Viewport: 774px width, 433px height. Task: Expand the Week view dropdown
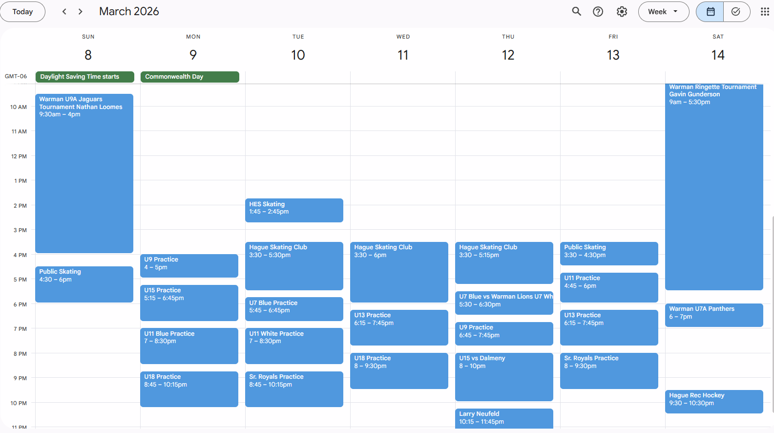tap(663, 12)
